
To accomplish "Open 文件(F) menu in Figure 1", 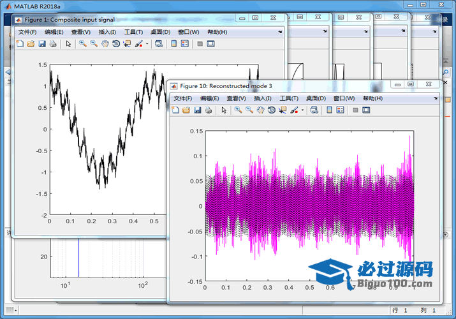I will coord(27,32).
